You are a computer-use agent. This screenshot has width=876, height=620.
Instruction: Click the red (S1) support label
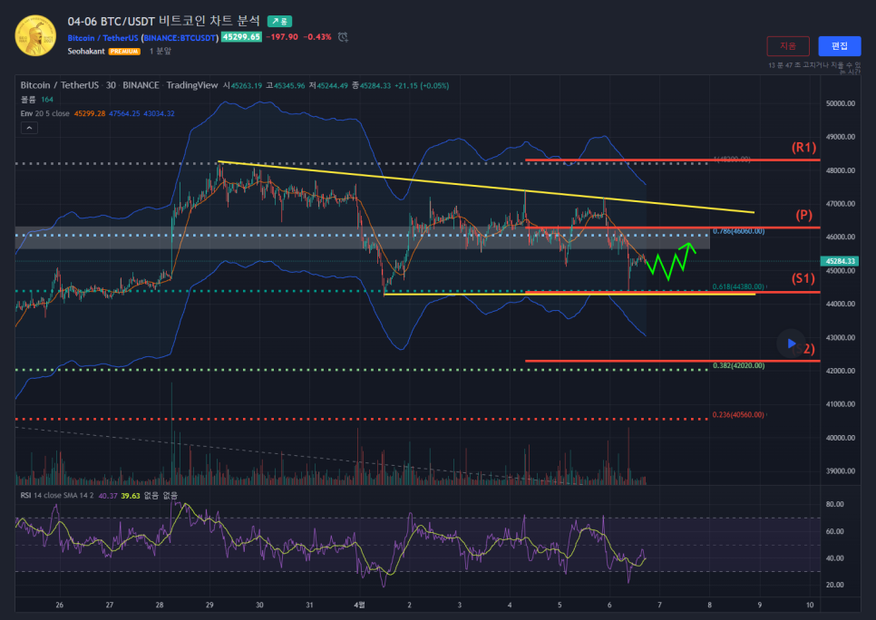[803, 278]
